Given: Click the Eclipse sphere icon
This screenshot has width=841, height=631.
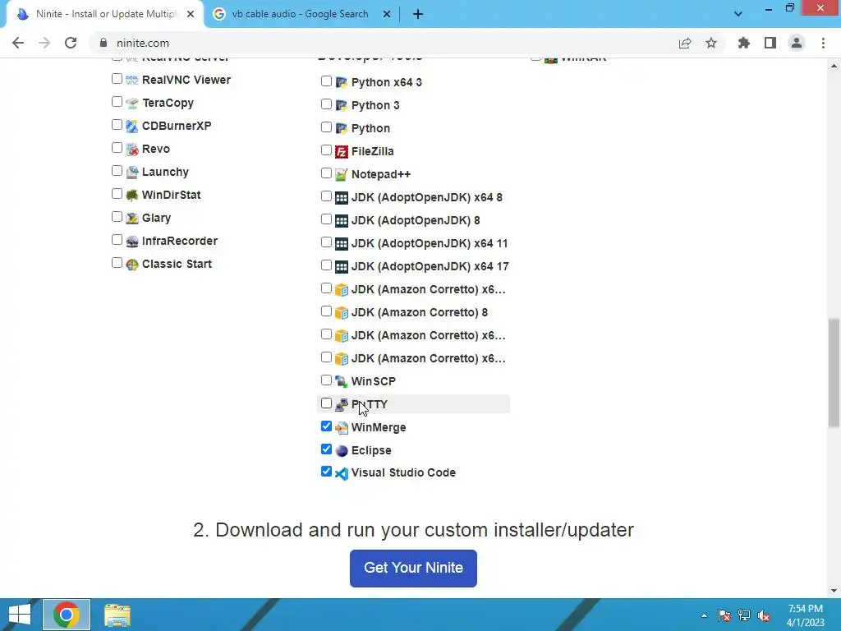Looking at the screenshot, I should [x=341, y=451].
